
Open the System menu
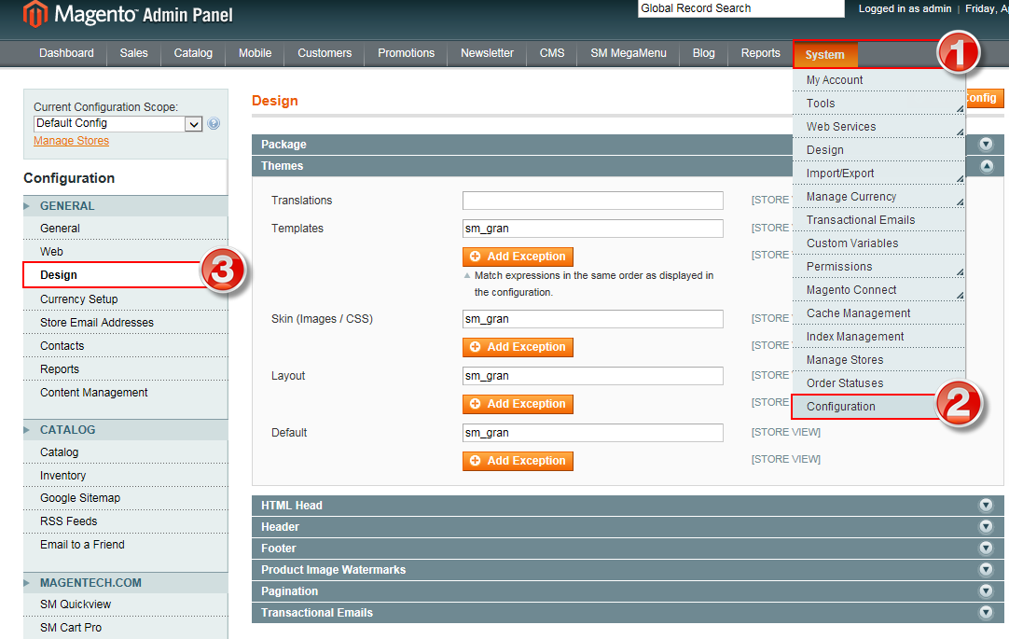click(x=825, y=55)
